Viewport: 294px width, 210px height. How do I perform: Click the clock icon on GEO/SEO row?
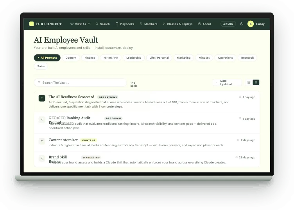pos(240,118)
